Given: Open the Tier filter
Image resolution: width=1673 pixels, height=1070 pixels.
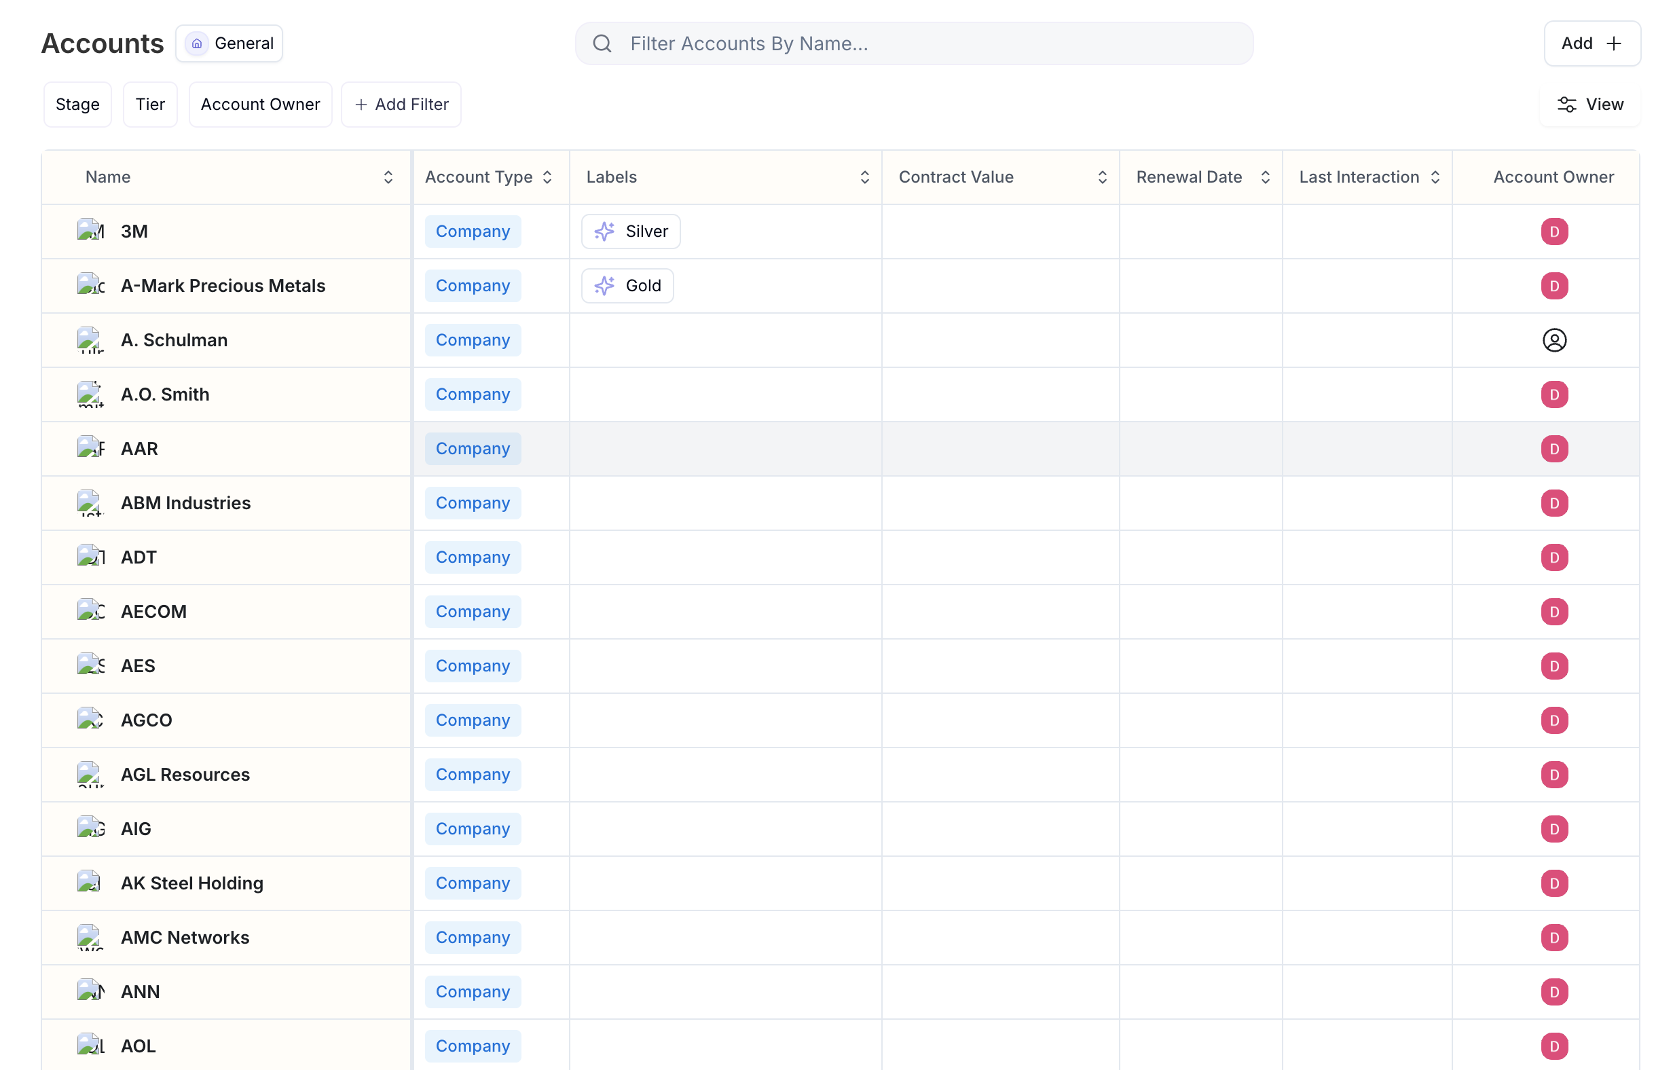Looking at the screenshot, I should (x=150, y=105).
